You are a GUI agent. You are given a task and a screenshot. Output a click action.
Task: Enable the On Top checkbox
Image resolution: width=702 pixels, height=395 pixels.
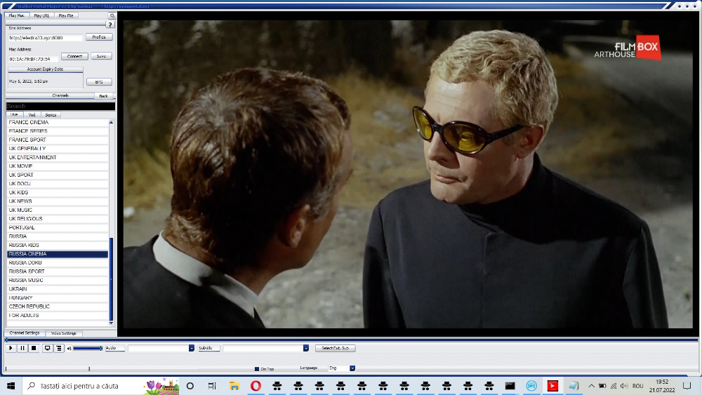coord(256,369)
